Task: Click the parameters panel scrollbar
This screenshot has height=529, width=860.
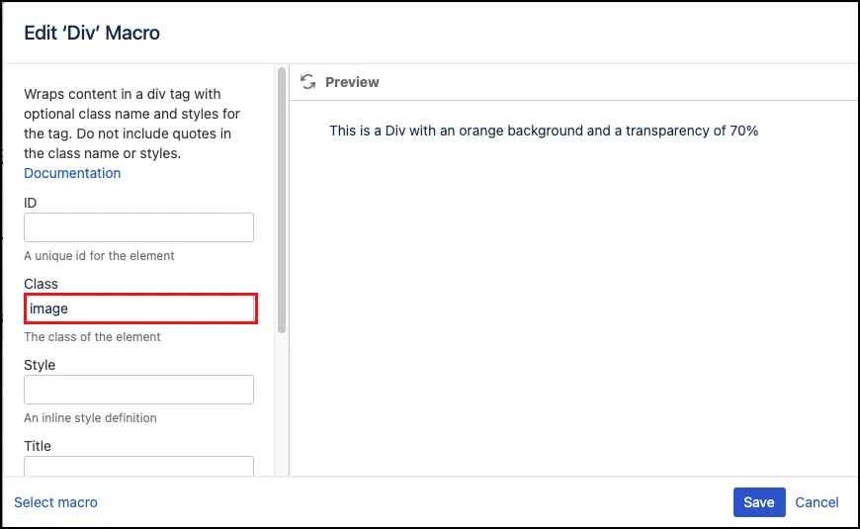Action: click(x=282, y=201)
